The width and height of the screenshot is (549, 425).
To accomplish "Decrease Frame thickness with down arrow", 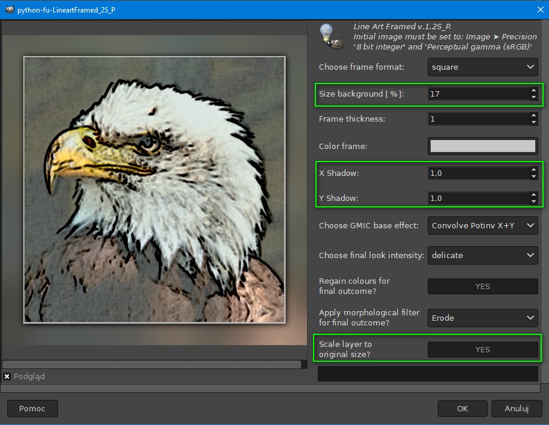I will [x=533, y=122].
